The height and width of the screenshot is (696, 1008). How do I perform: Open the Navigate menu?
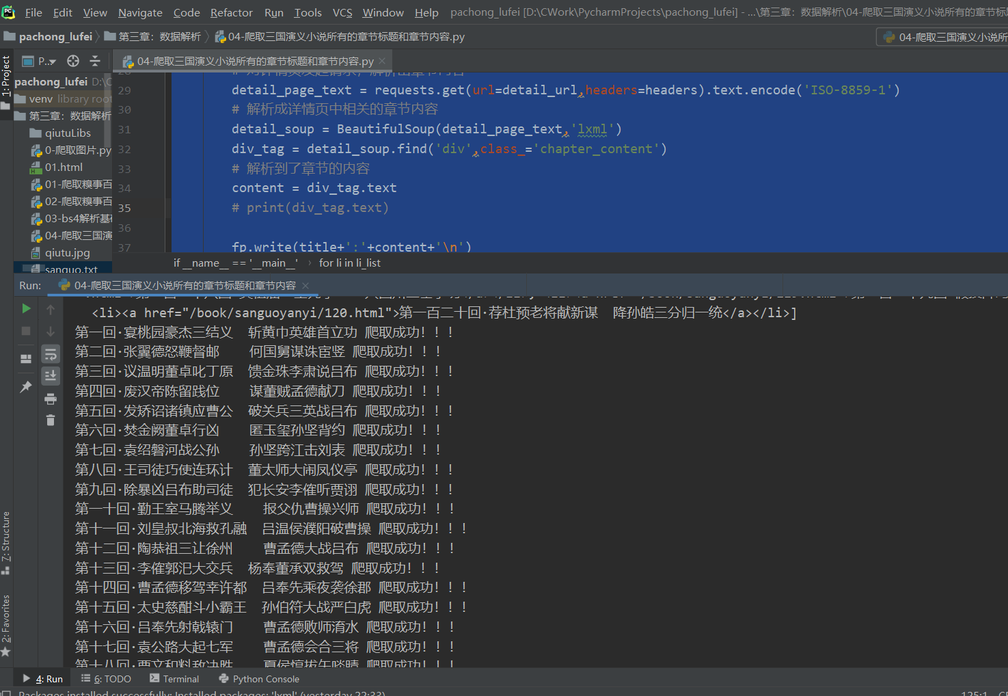click(x=140, y=12)
